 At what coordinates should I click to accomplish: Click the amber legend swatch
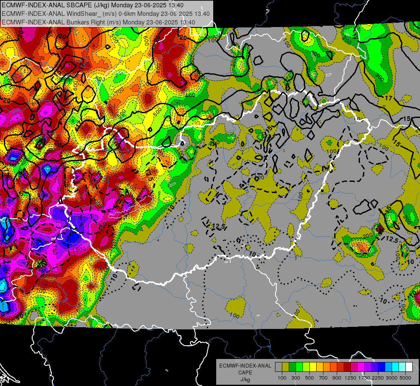(x=320, y=367)
